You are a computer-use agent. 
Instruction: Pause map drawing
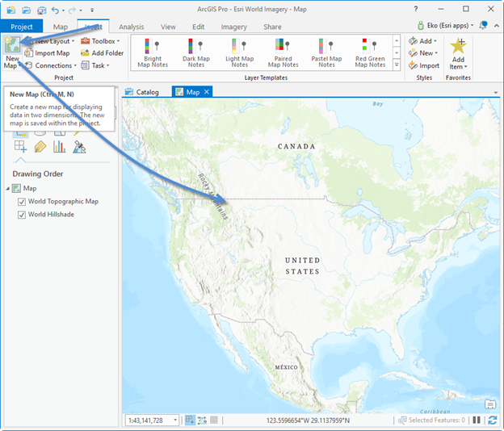[x=477, y=420]
